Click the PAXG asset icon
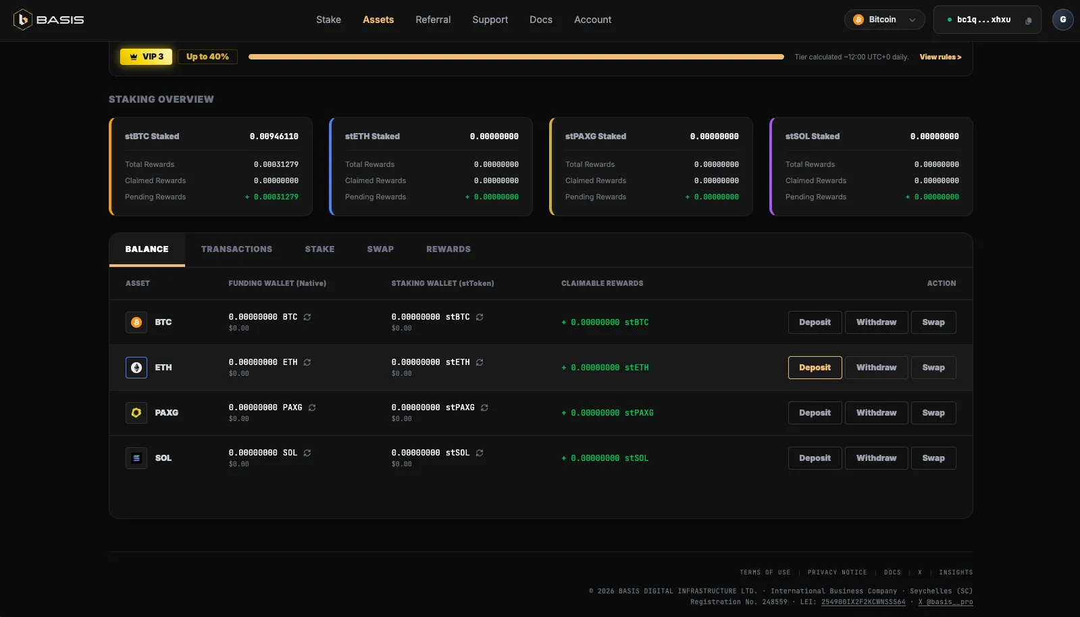 (x=136, y=413)
